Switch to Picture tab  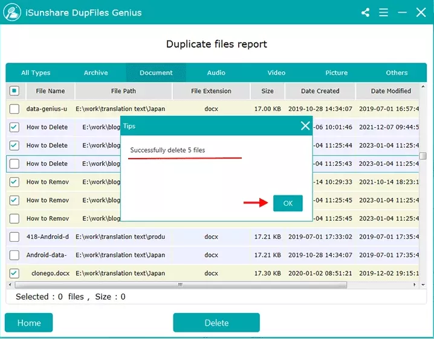tap(336, 72)
